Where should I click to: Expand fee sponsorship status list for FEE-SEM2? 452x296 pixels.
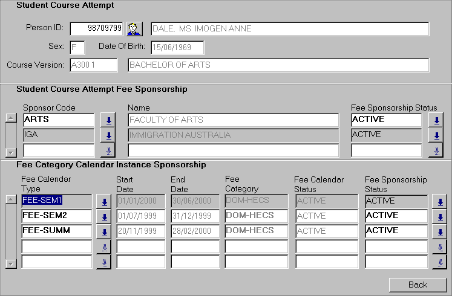pyautogui.click(x=440, y=217)
